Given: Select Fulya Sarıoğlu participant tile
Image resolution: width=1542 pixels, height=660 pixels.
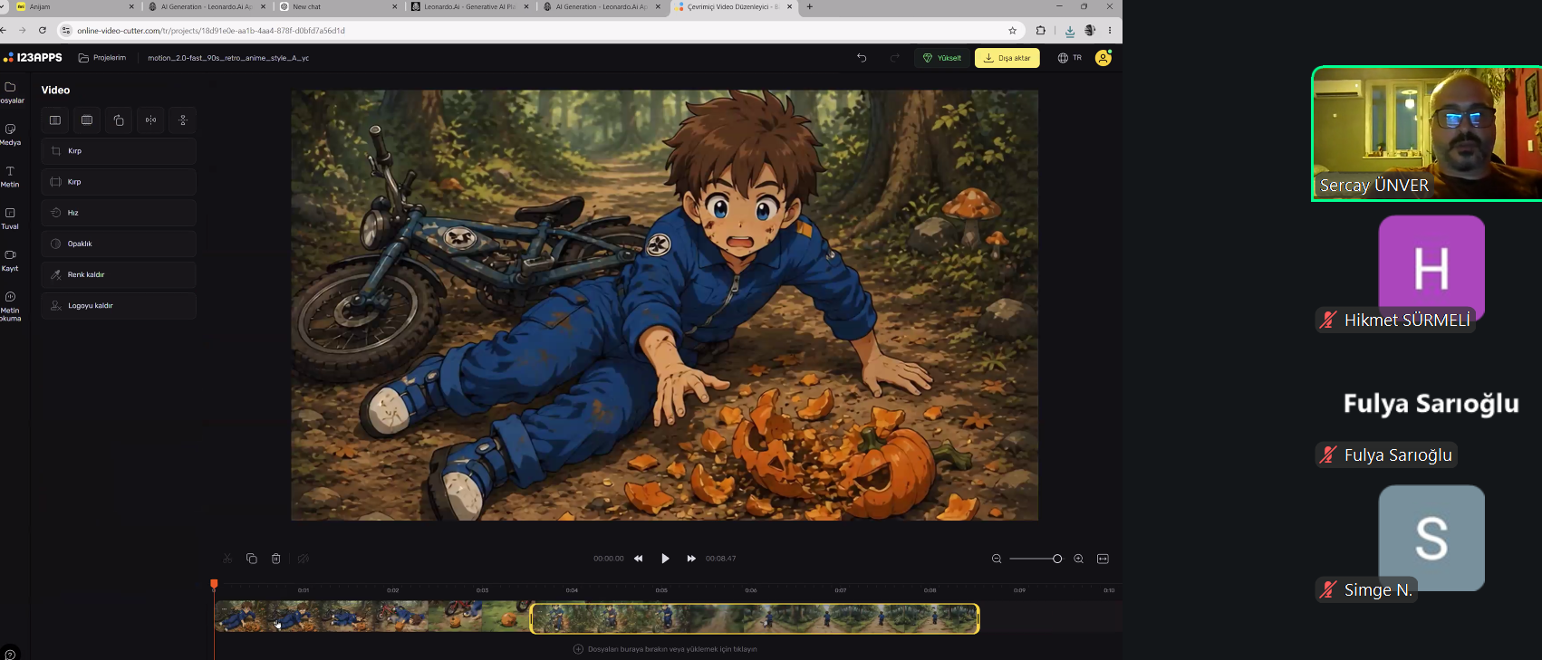Looking at the screenshot, I should coord(1431,405).
